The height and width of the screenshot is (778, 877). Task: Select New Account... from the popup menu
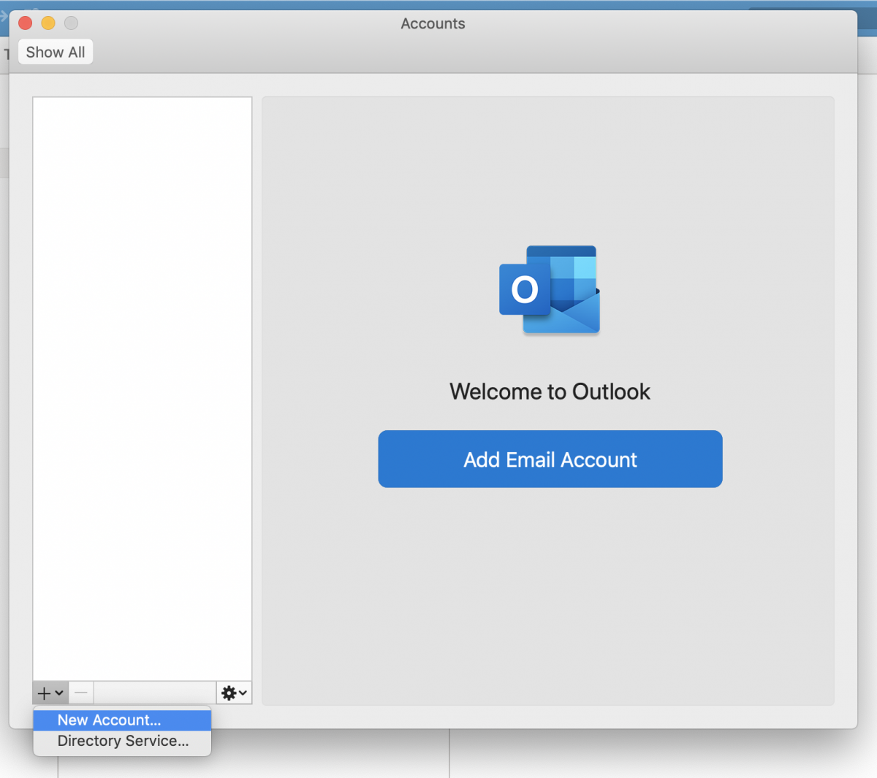pos(122,720)
